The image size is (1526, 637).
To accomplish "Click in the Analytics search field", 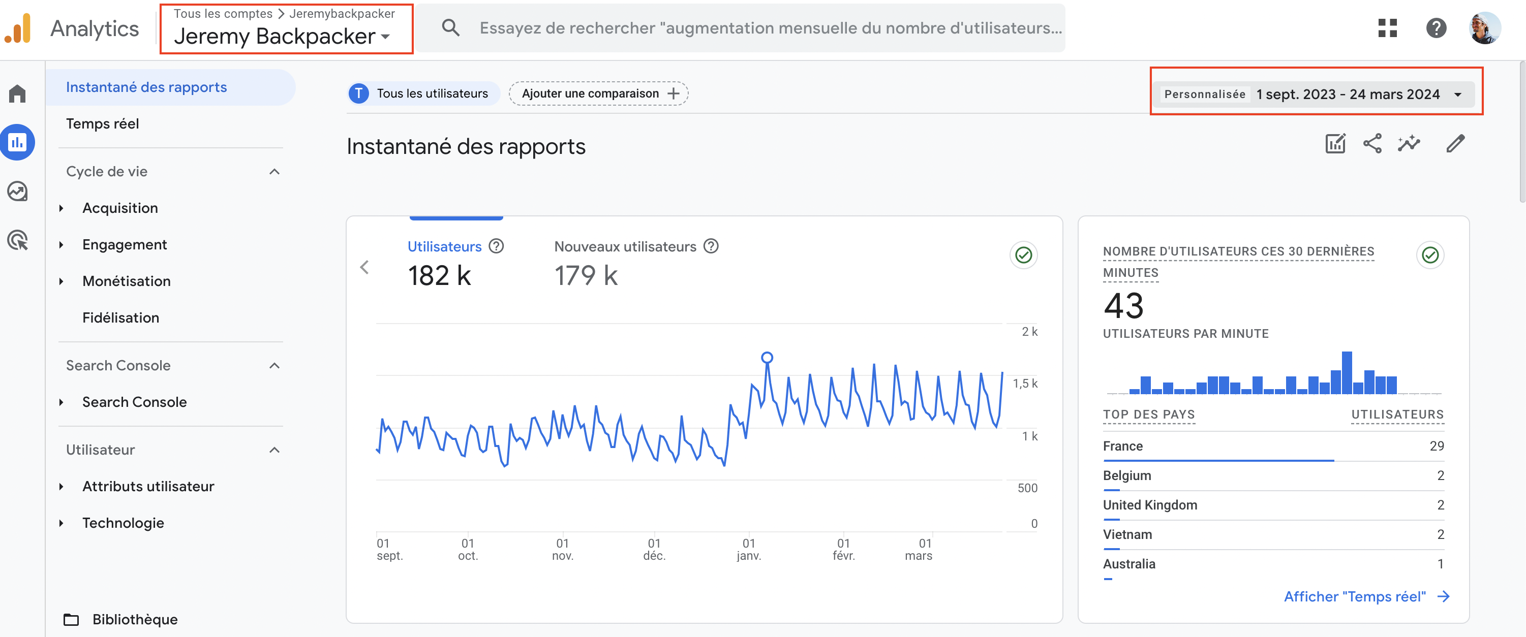I will tap(770, 28).
